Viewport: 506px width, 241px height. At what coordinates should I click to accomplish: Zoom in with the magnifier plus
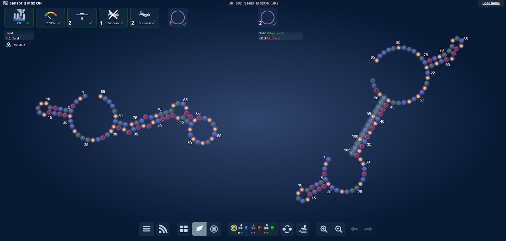[x=324, y=229]
